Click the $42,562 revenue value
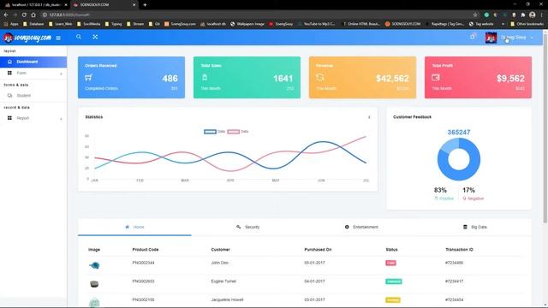This screenshot has width=548, height=308. (392, 79)
